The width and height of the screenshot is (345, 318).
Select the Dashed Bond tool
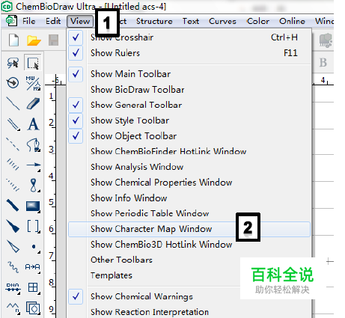(13, 144)
